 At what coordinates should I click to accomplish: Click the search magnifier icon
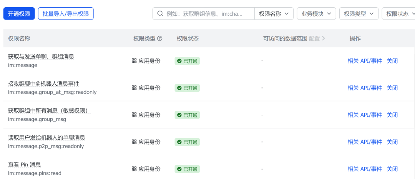(x=160, y=14)
